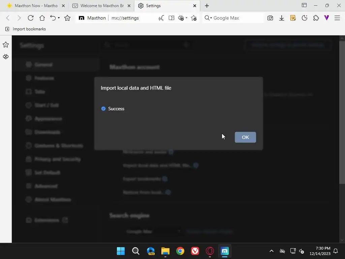The height and width of the screenshot is (259, 345).
Task: Open search engine selector dropdown
Action: tap(208, 18)
